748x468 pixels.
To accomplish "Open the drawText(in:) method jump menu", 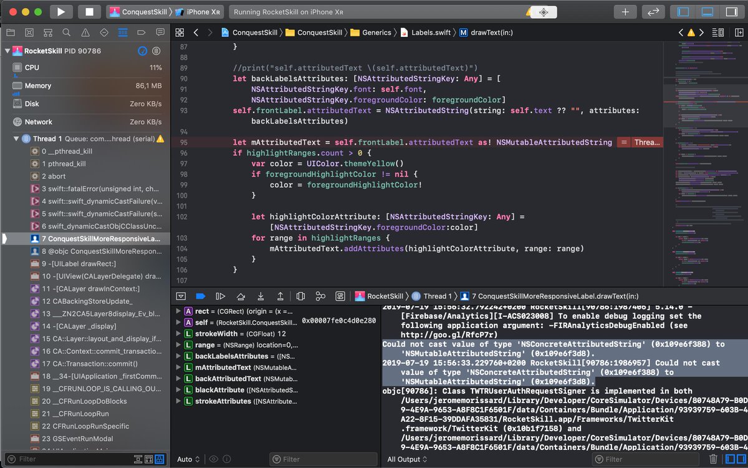I will (x=485, y=32).
